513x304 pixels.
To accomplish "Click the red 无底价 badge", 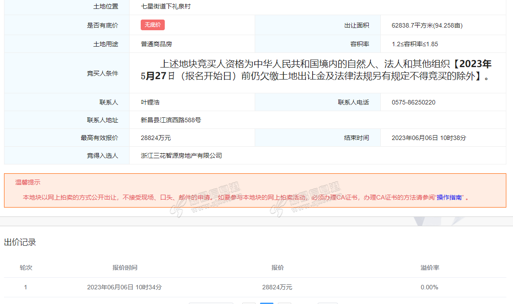I will coord(152,25).
